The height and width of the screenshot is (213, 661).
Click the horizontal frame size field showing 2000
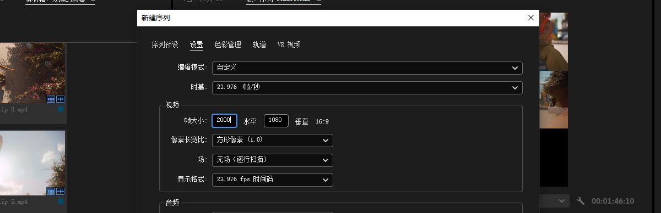pyautogui.click(x=224, y=120)
